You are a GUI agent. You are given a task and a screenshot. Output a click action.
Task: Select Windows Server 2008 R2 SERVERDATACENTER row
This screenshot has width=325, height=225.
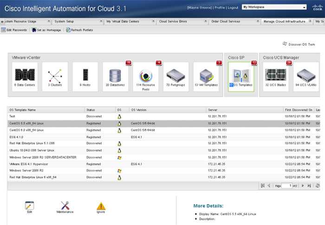(164, 157)
